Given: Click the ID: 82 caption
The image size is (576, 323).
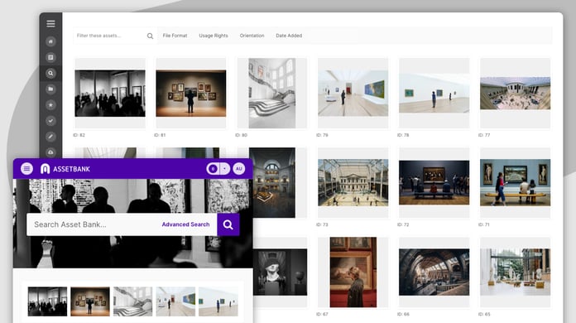Looking at the screenshot, I should 79,135.
